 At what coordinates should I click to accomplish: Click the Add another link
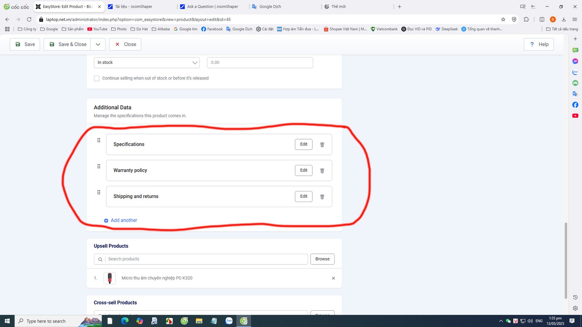click(x=124, y=221)
